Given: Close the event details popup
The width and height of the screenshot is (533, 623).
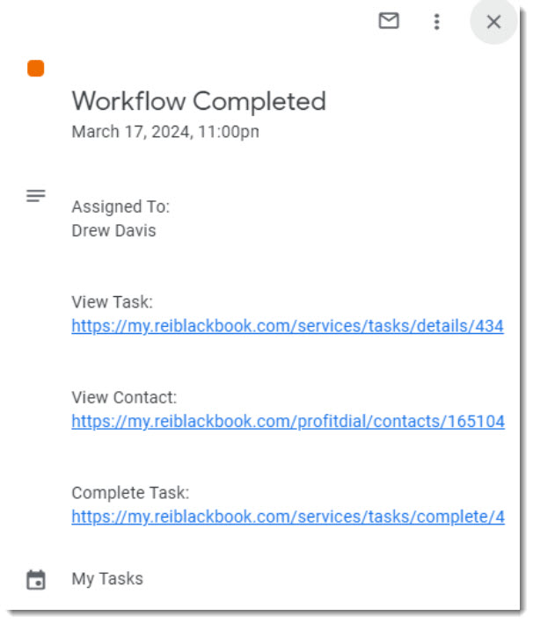Looking at the screenshot, I should 493,22.
